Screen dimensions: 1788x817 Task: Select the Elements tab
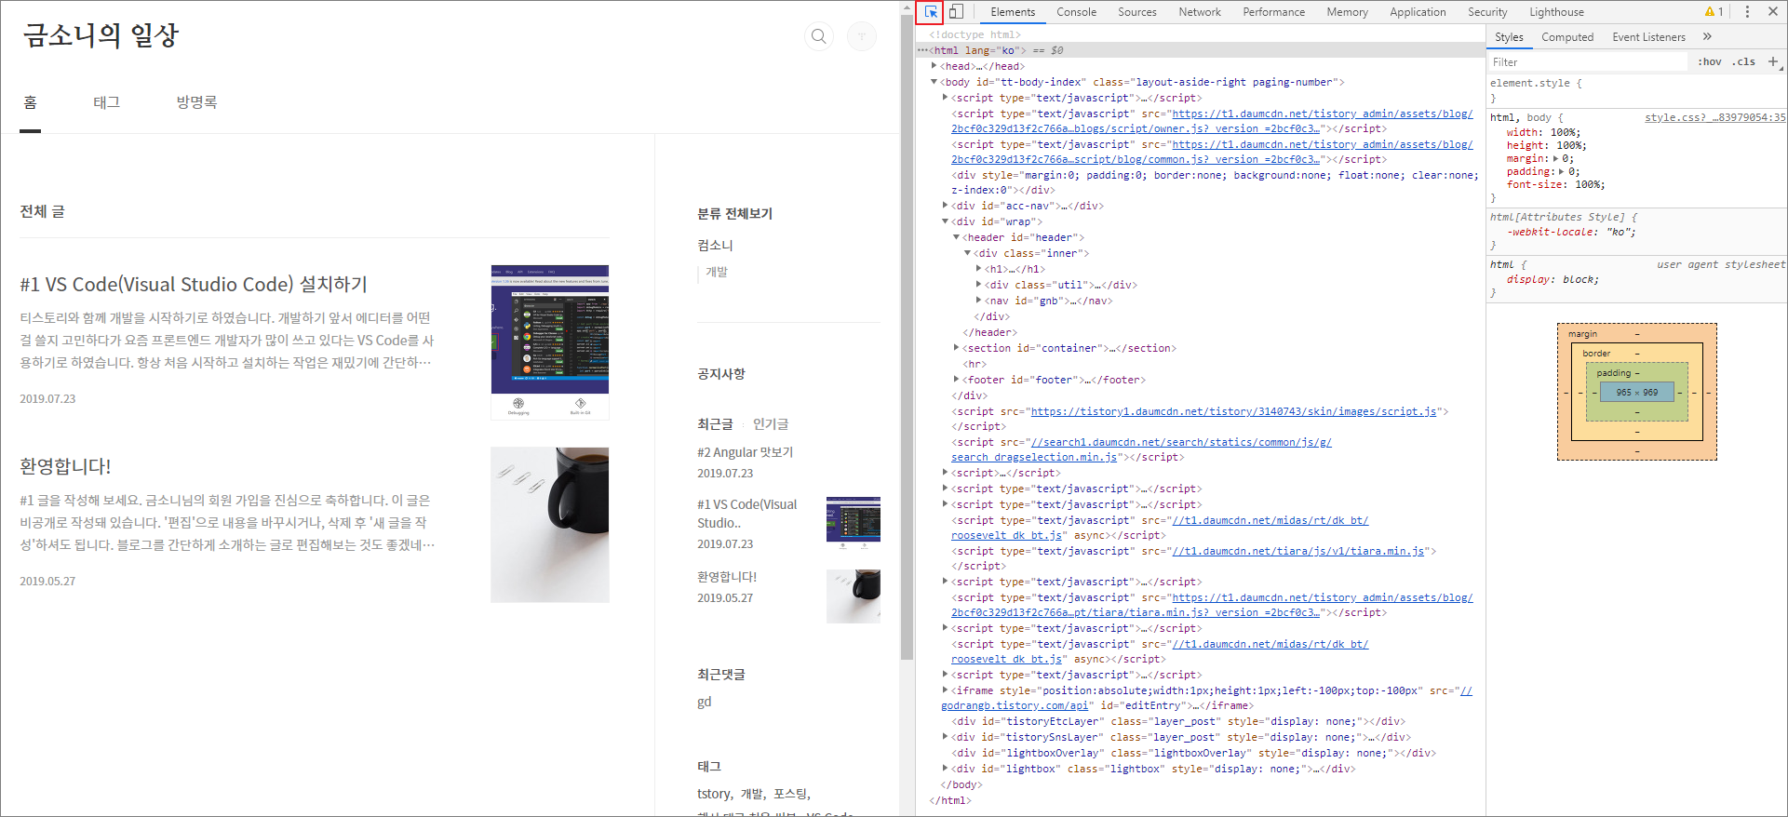point(1013,12)
